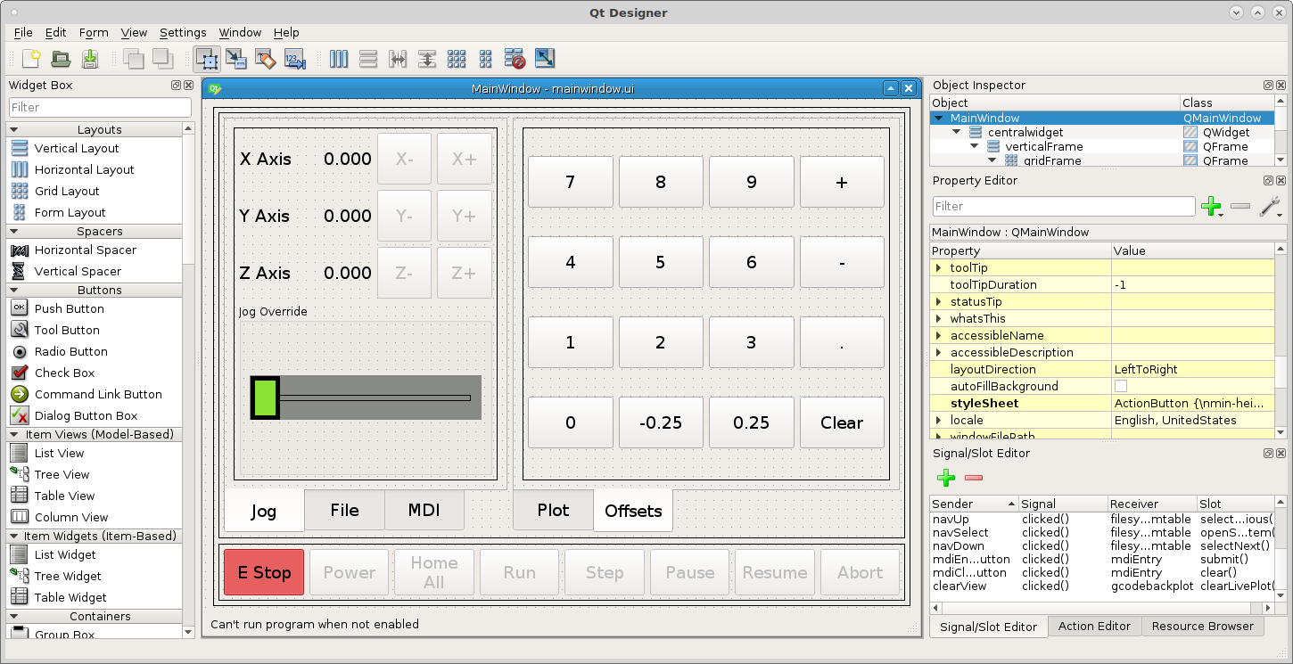Activate the Edit Buddies mode icon
This screenshot has height=664, width=1293.
[266, 59]
